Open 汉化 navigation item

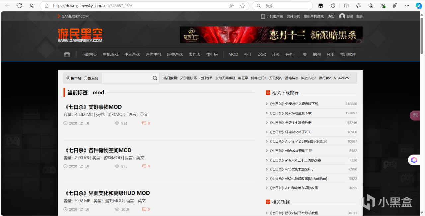coord(262,54)
